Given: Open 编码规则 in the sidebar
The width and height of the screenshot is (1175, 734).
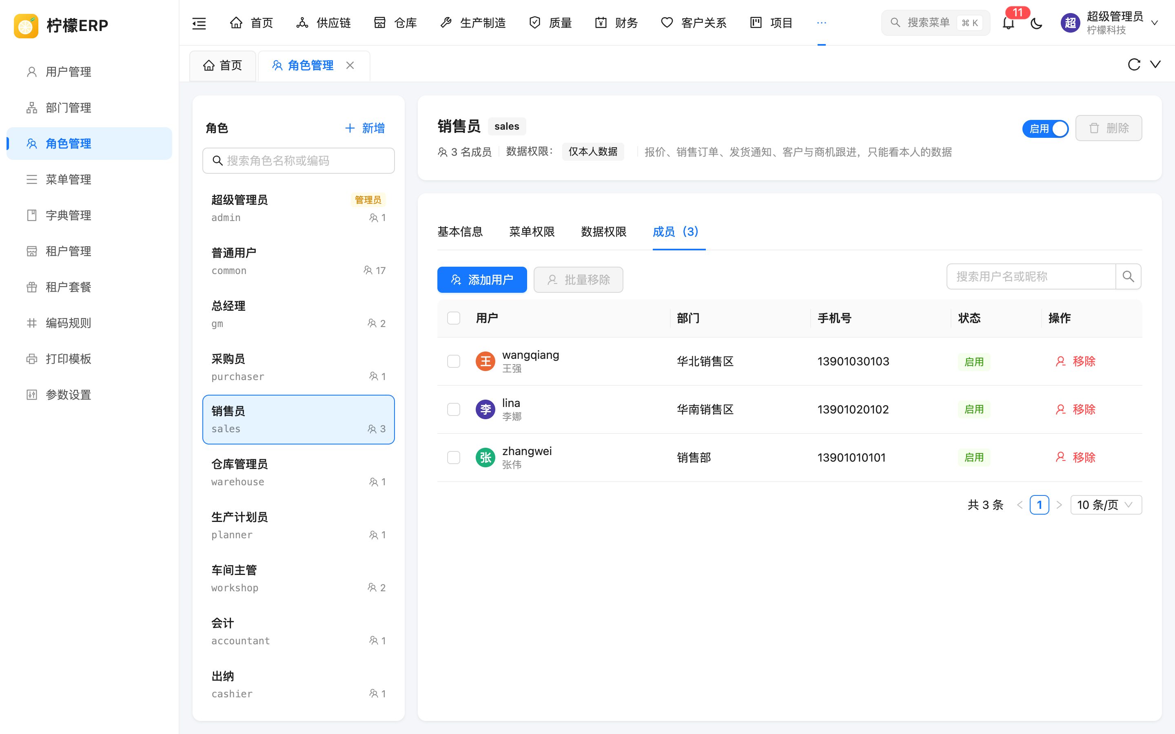Looking at the screenshot, I should 89,323.
